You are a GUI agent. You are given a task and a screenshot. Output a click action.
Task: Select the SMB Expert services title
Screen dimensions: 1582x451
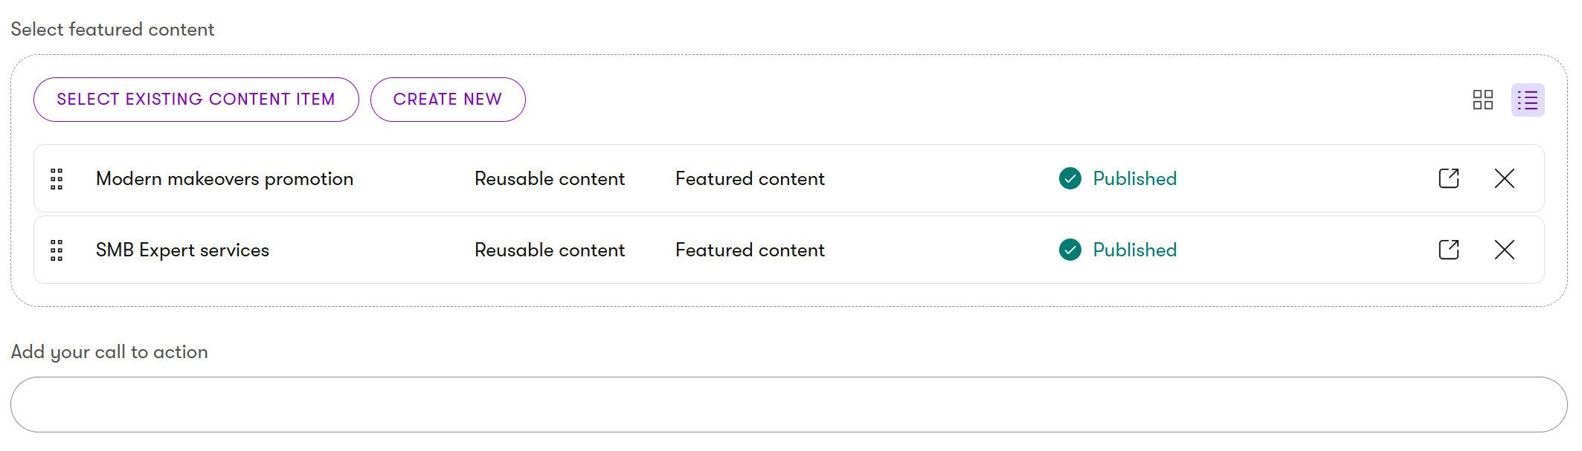pyautogui.click(x=182, y=250)
